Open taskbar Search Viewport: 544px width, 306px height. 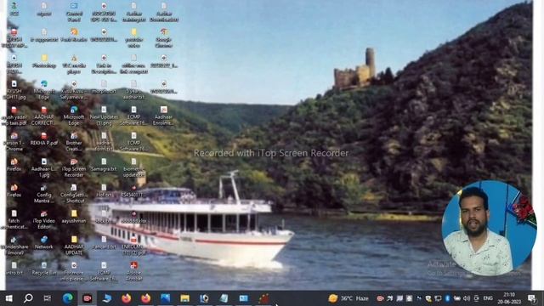[x=28, y=298]
